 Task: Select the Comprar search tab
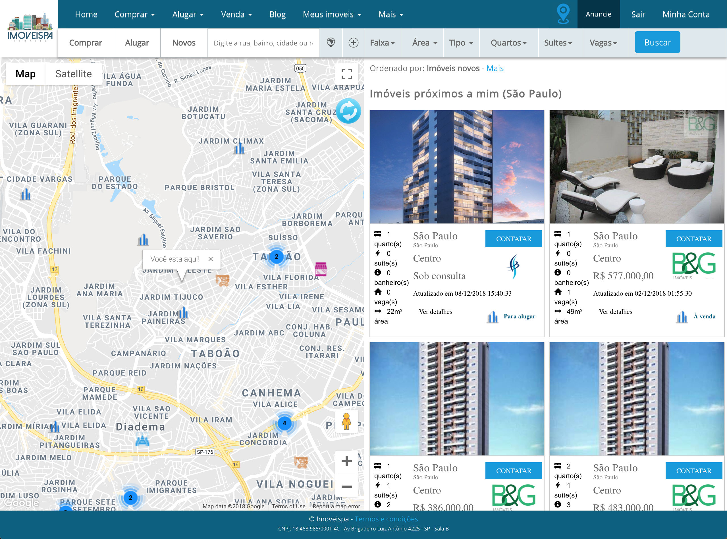[86, 43]
